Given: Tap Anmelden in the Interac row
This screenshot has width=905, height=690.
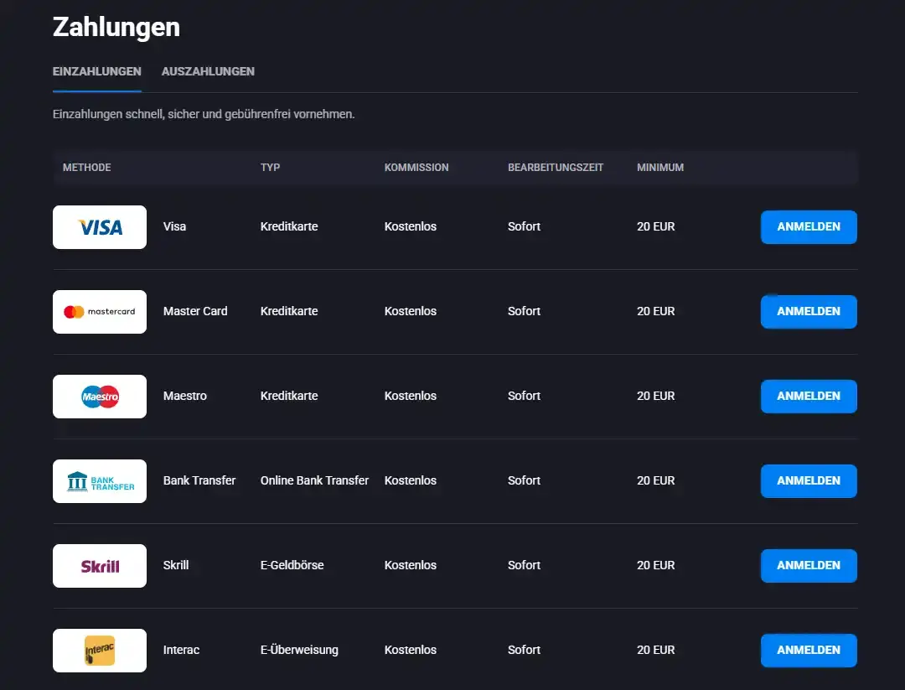Looking at the screenshot, I should 809,650.
